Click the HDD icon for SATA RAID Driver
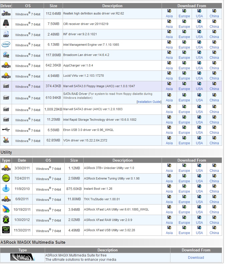Viewport: 226px width, 269px height. coord(6,97)
